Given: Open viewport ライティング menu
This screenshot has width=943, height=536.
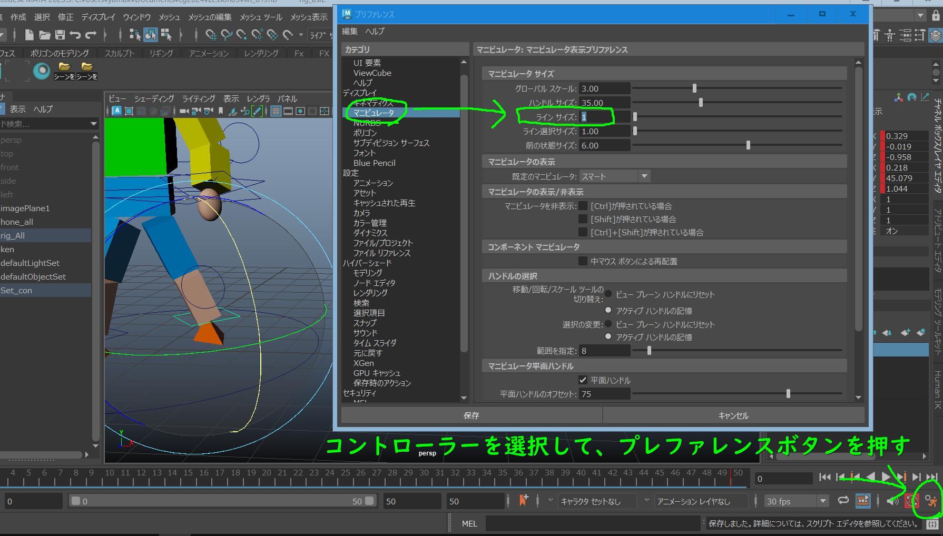Looking at the screenshot, I should 199,98.
